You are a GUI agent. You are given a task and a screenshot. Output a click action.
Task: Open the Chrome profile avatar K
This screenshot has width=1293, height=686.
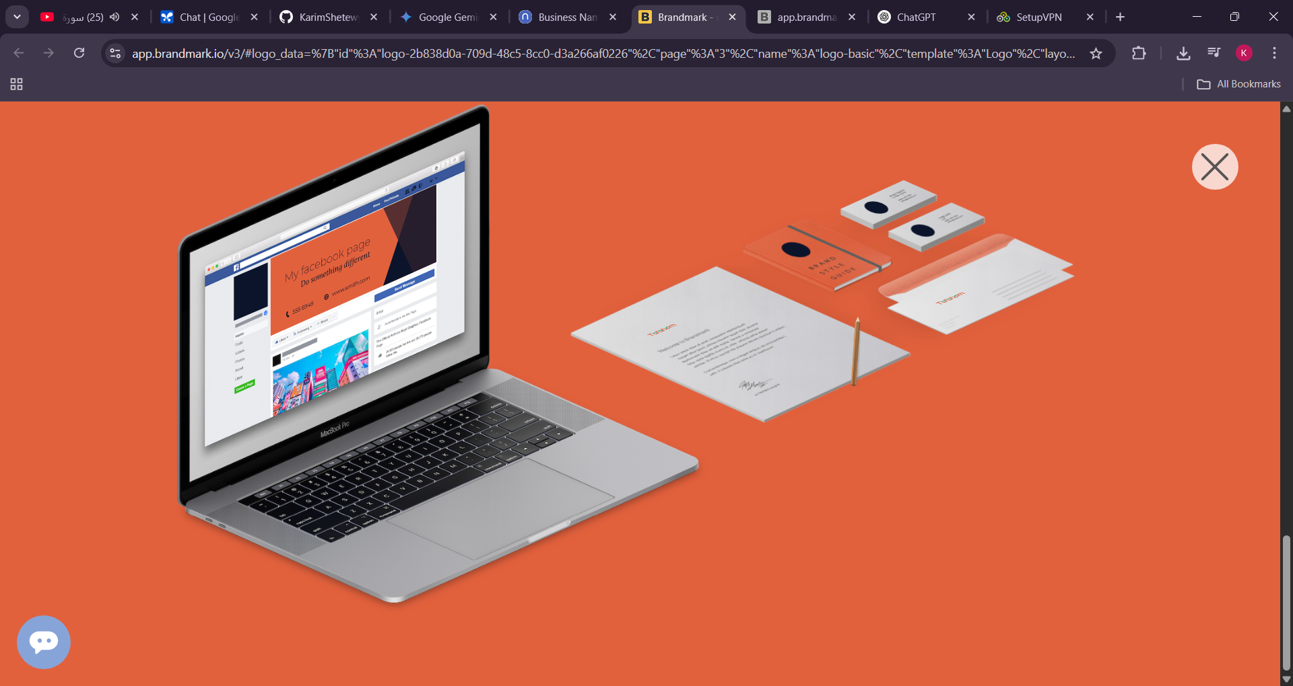(1244, 53)
